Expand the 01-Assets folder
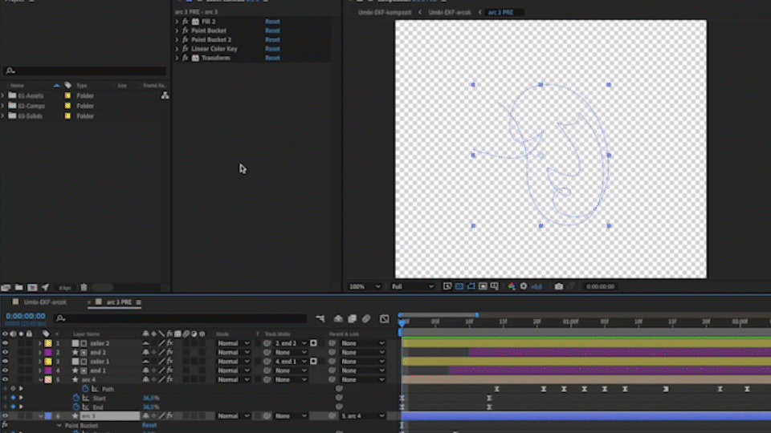 (x=3, y=95)
